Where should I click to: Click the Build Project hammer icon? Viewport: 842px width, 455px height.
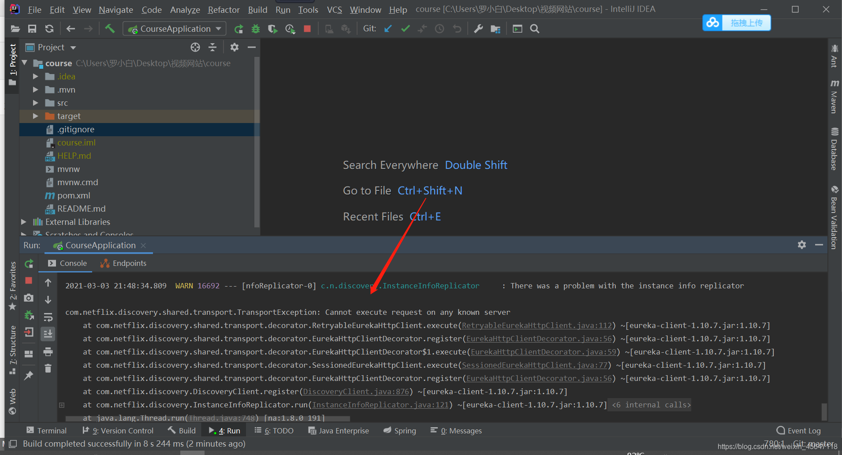tap(110, 29)
